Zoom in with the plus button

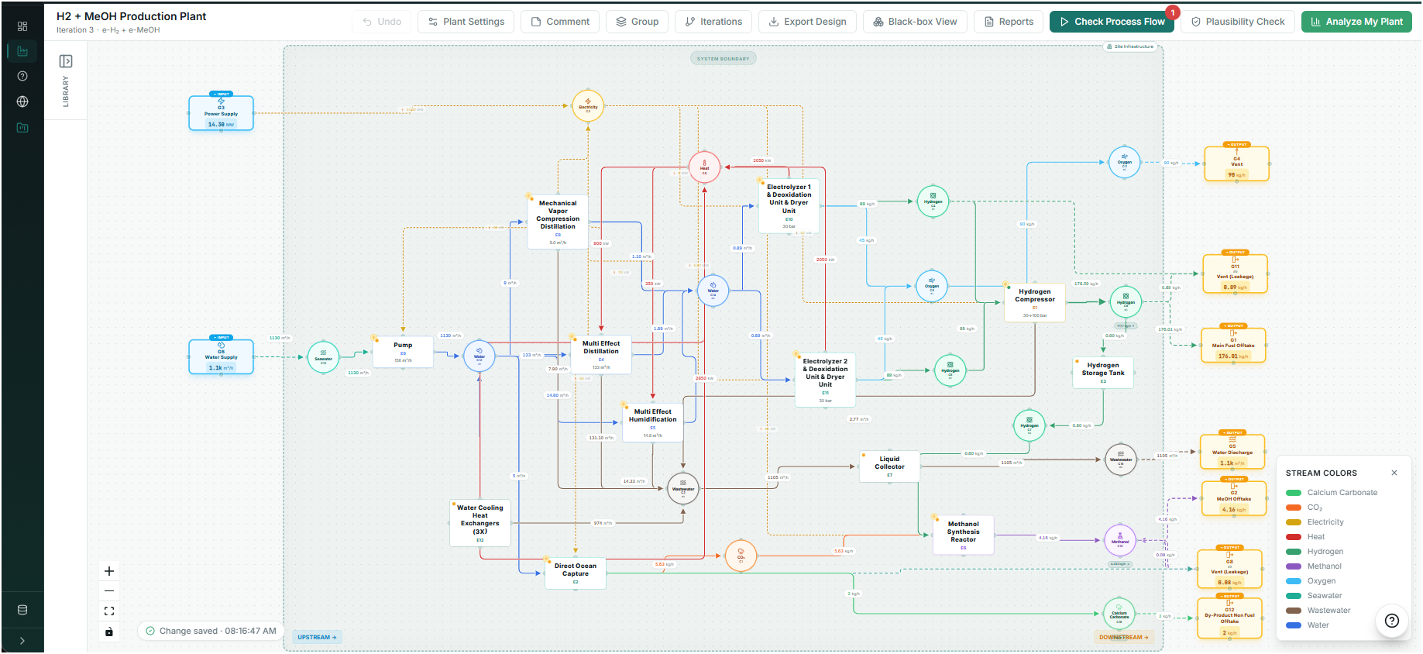pyautogui.click(x=109, y=571)
